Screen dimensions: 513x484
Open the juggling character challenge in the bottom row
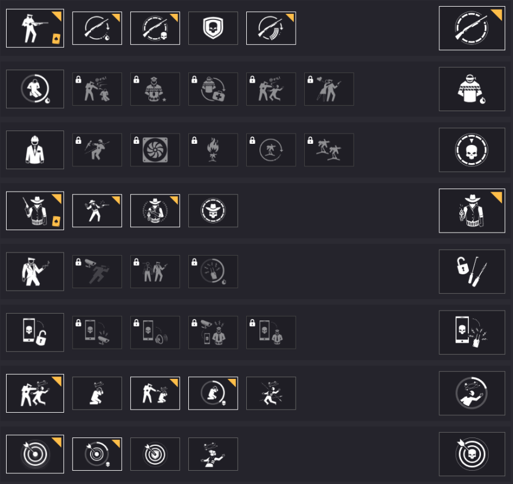click(212, 453)
